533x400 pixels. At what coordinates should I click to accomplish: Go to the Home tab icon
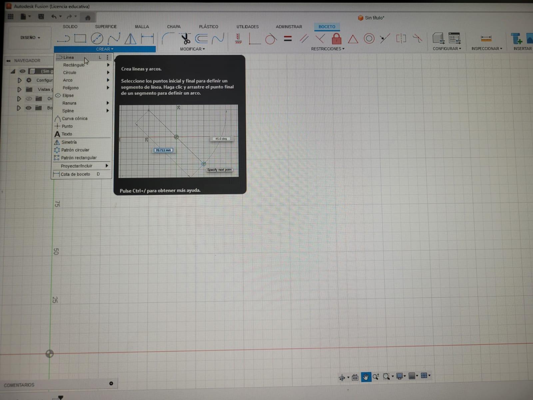point(88,17)
